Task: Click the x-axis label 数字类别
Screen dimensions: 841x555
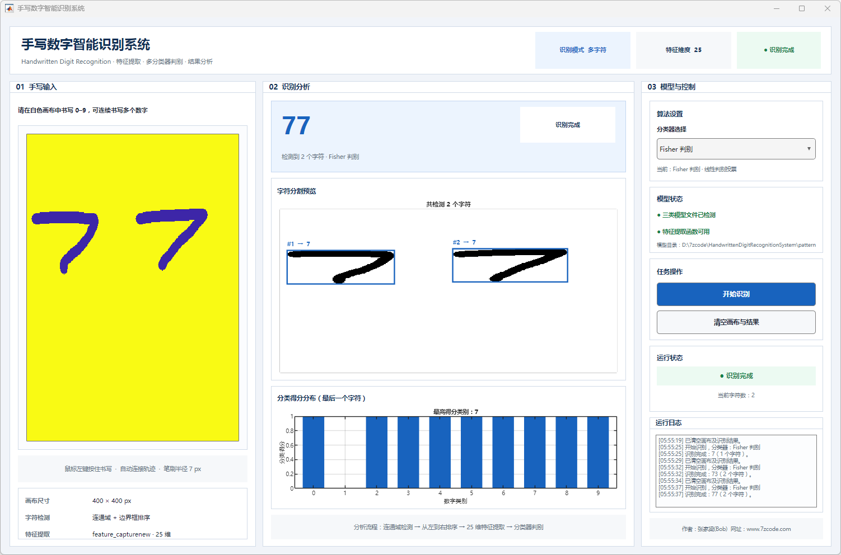Action: [x=456, y=501]
